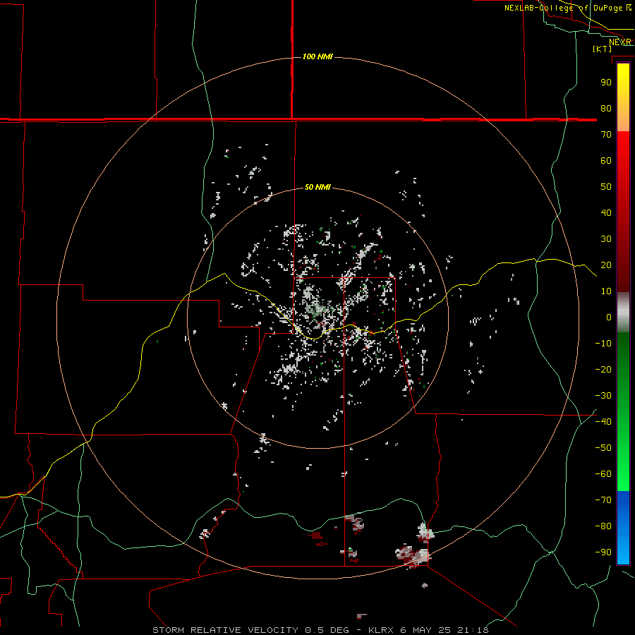Click the -70 value on velocity scale
The image size is (635, 635).
(603, 500)
